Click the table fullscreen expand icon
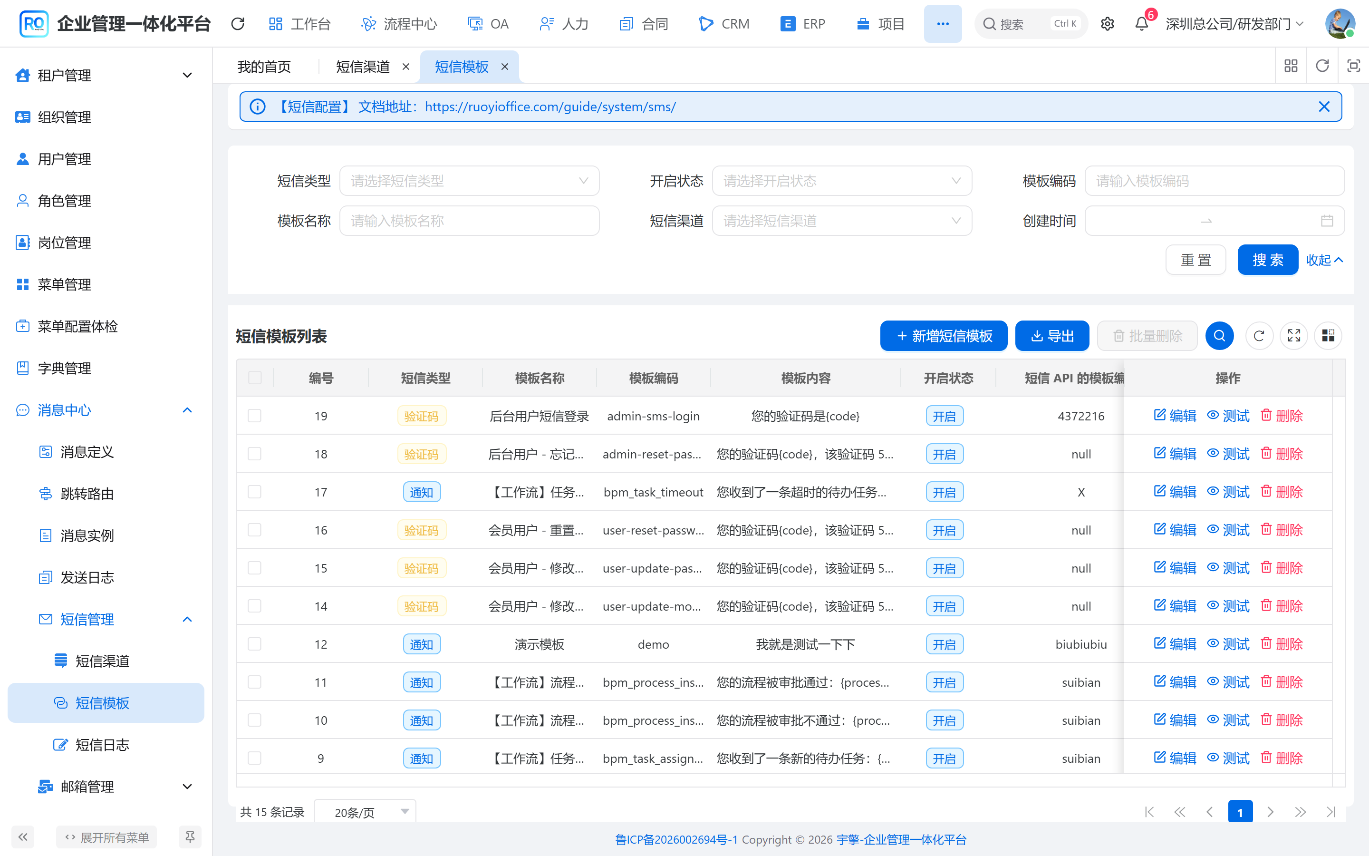Image resolution: width=1369 pixels, height=856 pixels. click(x=1294, y=336)
